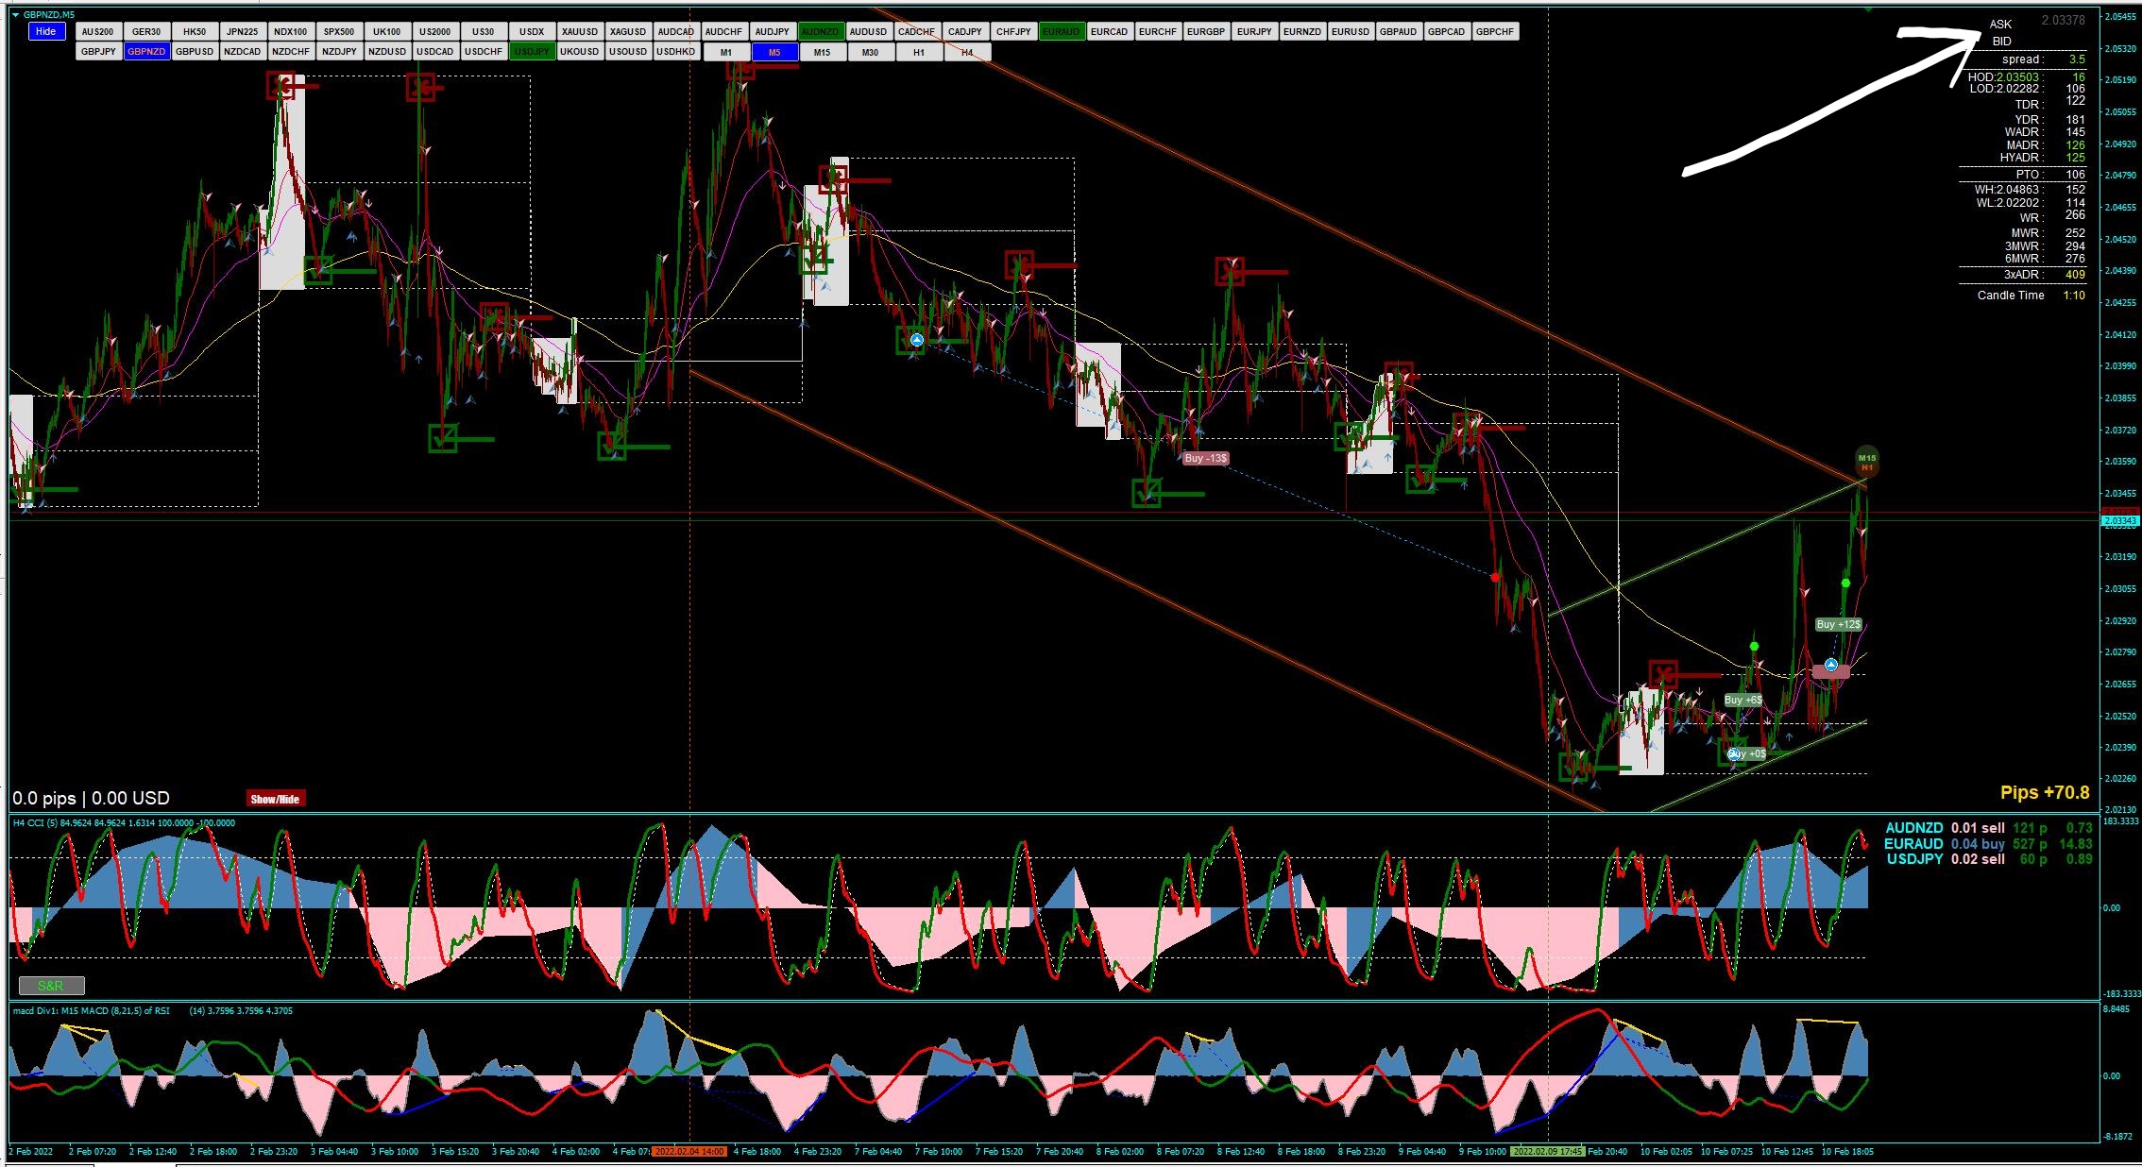Click the red X box at top left peak
The width and height of the screenshot is (2142, 1167).
click(x=280, y=86)
